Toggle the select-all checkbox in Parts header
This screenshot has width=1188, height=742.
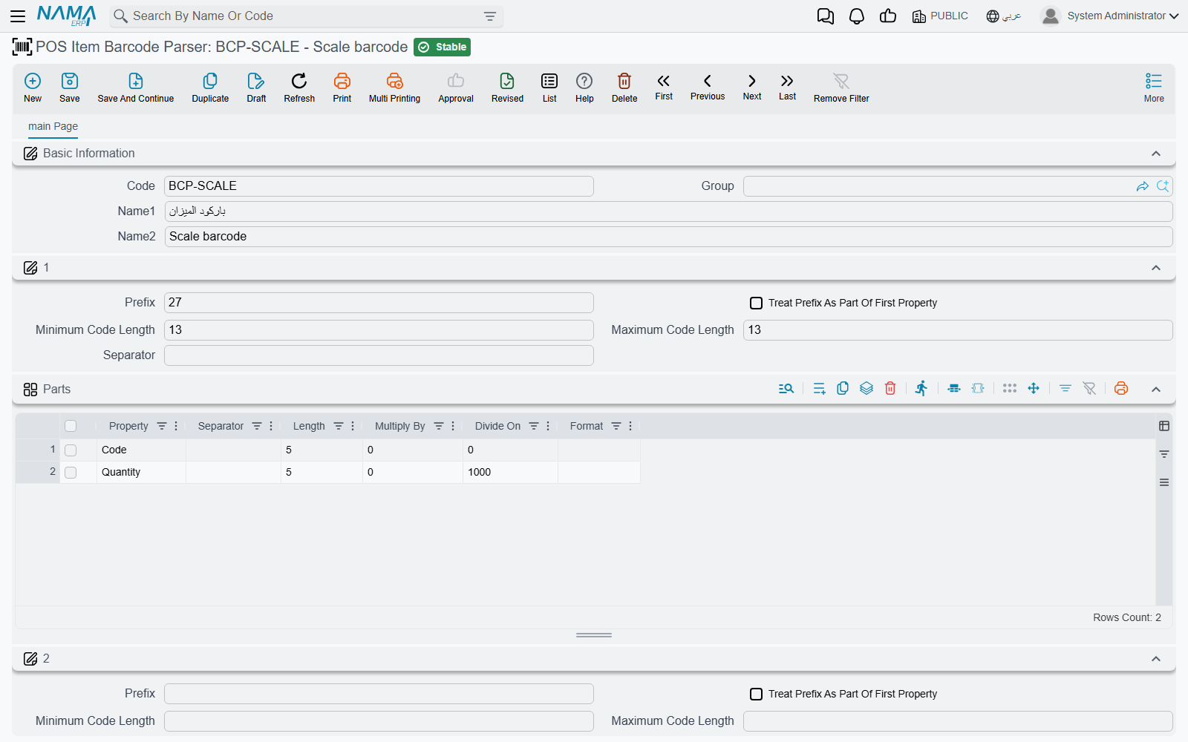[71, 426]
